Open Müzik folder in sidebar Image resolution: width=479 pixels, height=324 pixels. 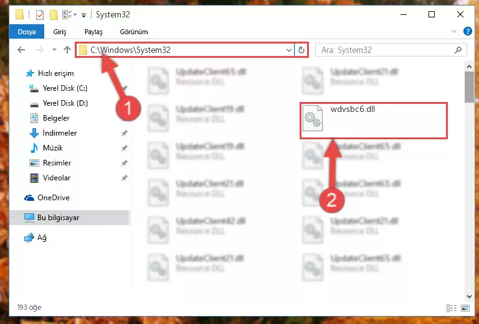click(x=52, y=148)
